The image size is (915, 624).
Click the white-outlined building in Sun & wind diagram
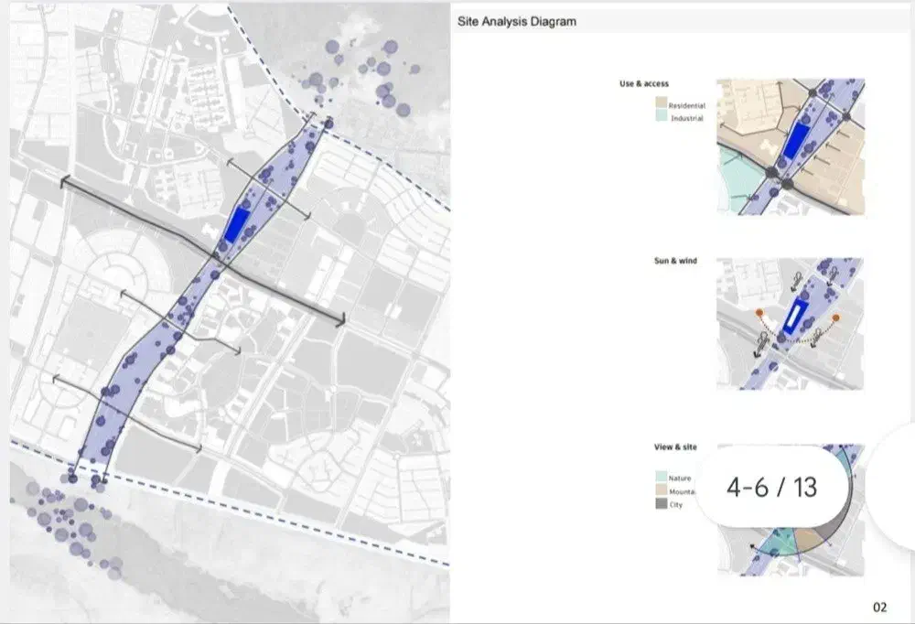[x=792, y=317]
